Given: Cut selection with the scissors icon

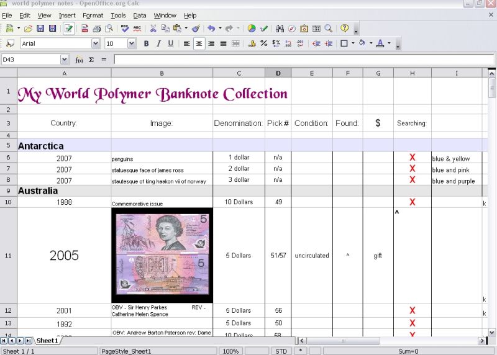Looking at the screenshot, I should (x=153, y=29).
